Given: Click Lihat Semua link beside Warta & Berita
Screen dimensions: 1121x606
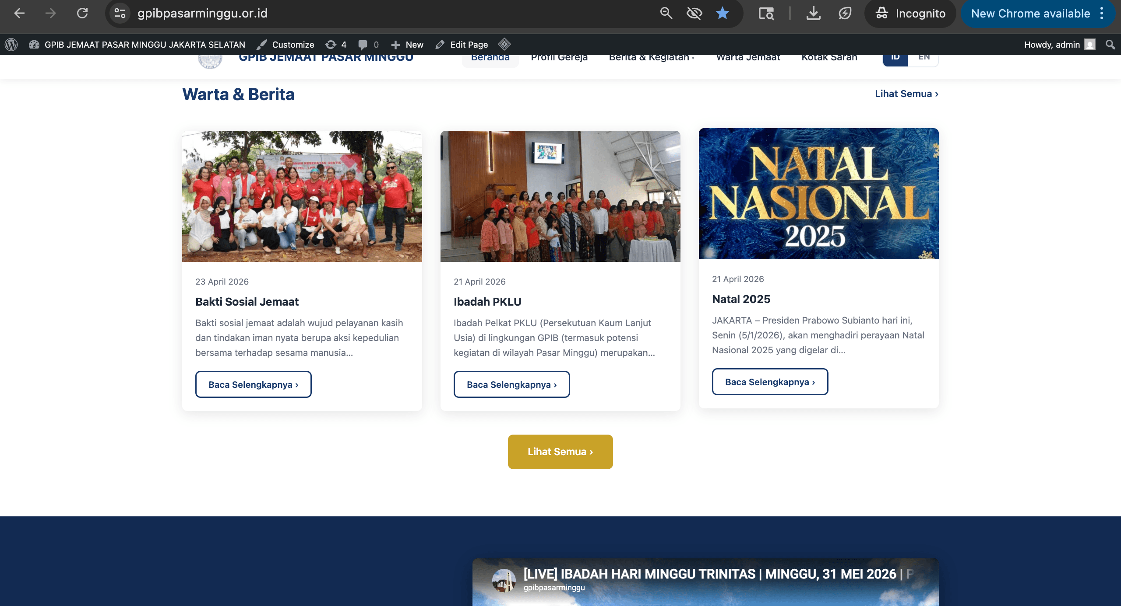Looking at the screenshot, I should (x=906, y=94).
